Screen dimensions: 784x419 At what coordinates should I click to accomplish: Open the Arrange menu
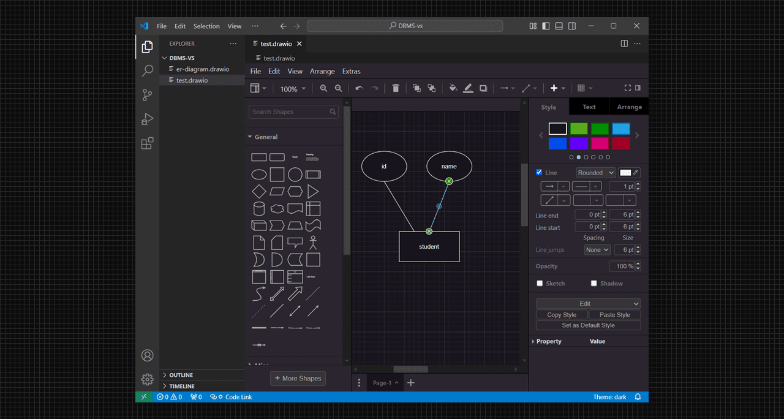(322, 71)
